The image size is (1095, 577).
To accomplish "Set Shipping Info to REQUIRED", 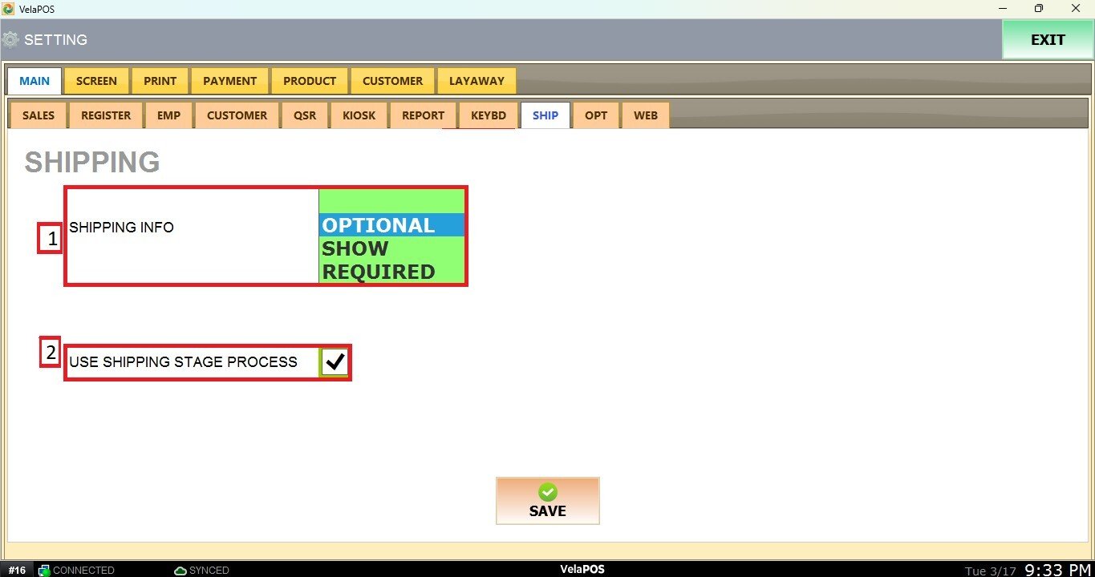I will tap(391, 272).
